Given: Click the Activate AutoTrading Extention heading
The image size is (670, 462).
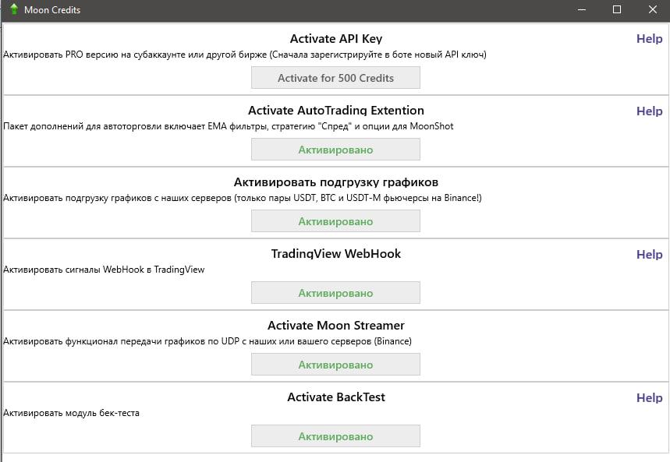Looking at the screenshot, I should pos(335,111).
